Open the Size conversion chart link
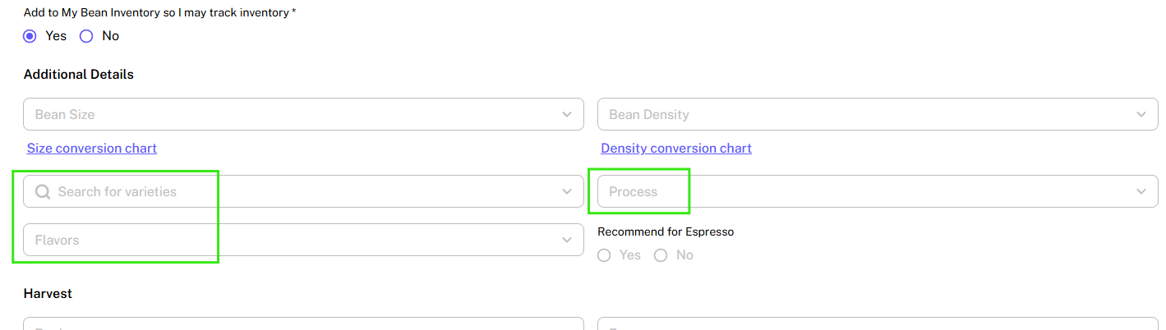The width and height of the screenshot is (1166, 330). [x=92, y=149]
